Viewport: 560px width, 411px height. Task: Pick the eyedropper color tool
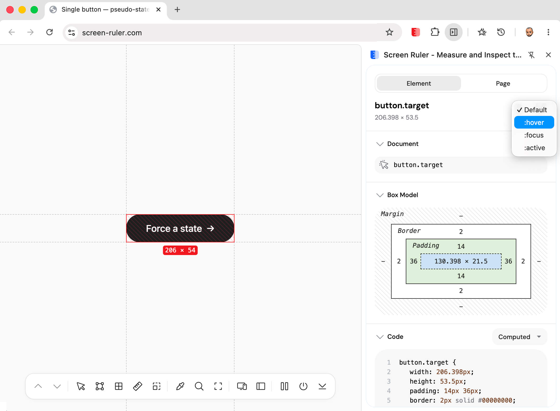click(x=180, y=386)
